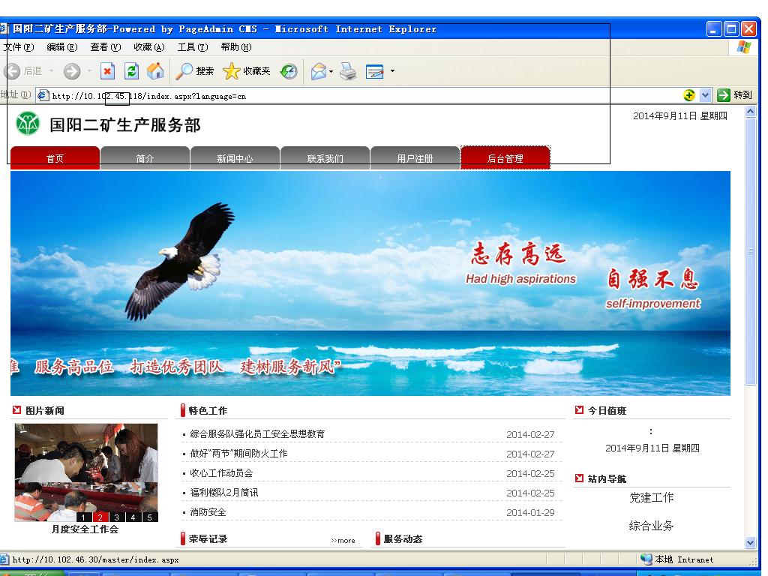Select slide number 3 on news image
The image size is (768, 576).
click(x=116, y=517)
